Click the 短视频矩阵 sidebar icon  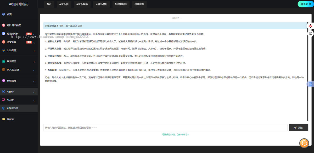coord(4,34)
